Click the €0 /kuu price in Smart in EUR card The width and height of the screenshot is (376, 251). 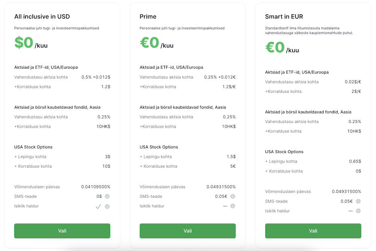pyautogui.click(x=282, y=48)
